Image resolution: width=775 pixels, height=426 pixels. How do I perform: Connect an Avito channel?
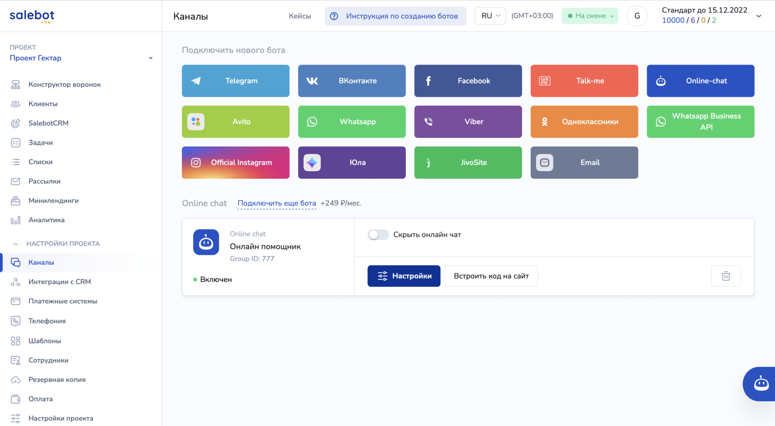tap(236, 122)
